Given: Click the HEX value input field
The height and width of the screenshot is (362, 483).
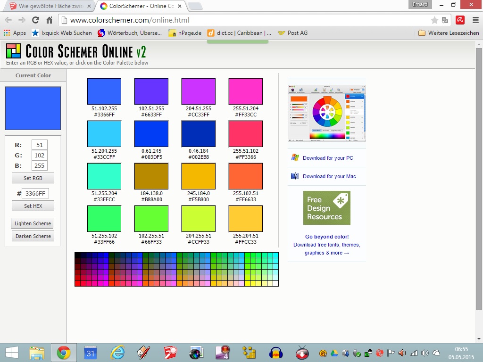Looking at the screenshot, I should click(35, 193).
